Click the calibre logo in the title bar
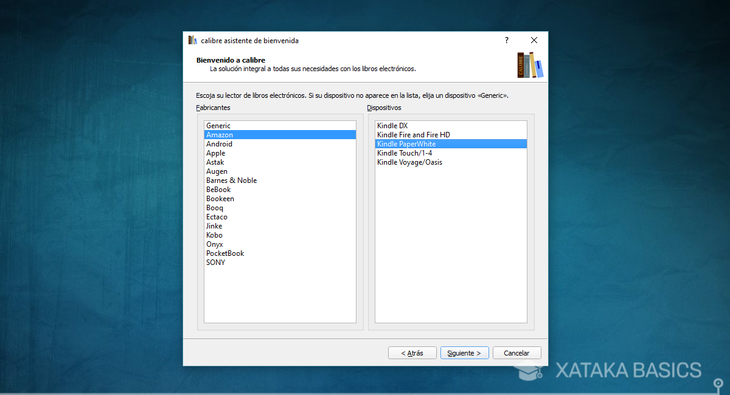This screenshot has height=395, width=730. (192, 40)
